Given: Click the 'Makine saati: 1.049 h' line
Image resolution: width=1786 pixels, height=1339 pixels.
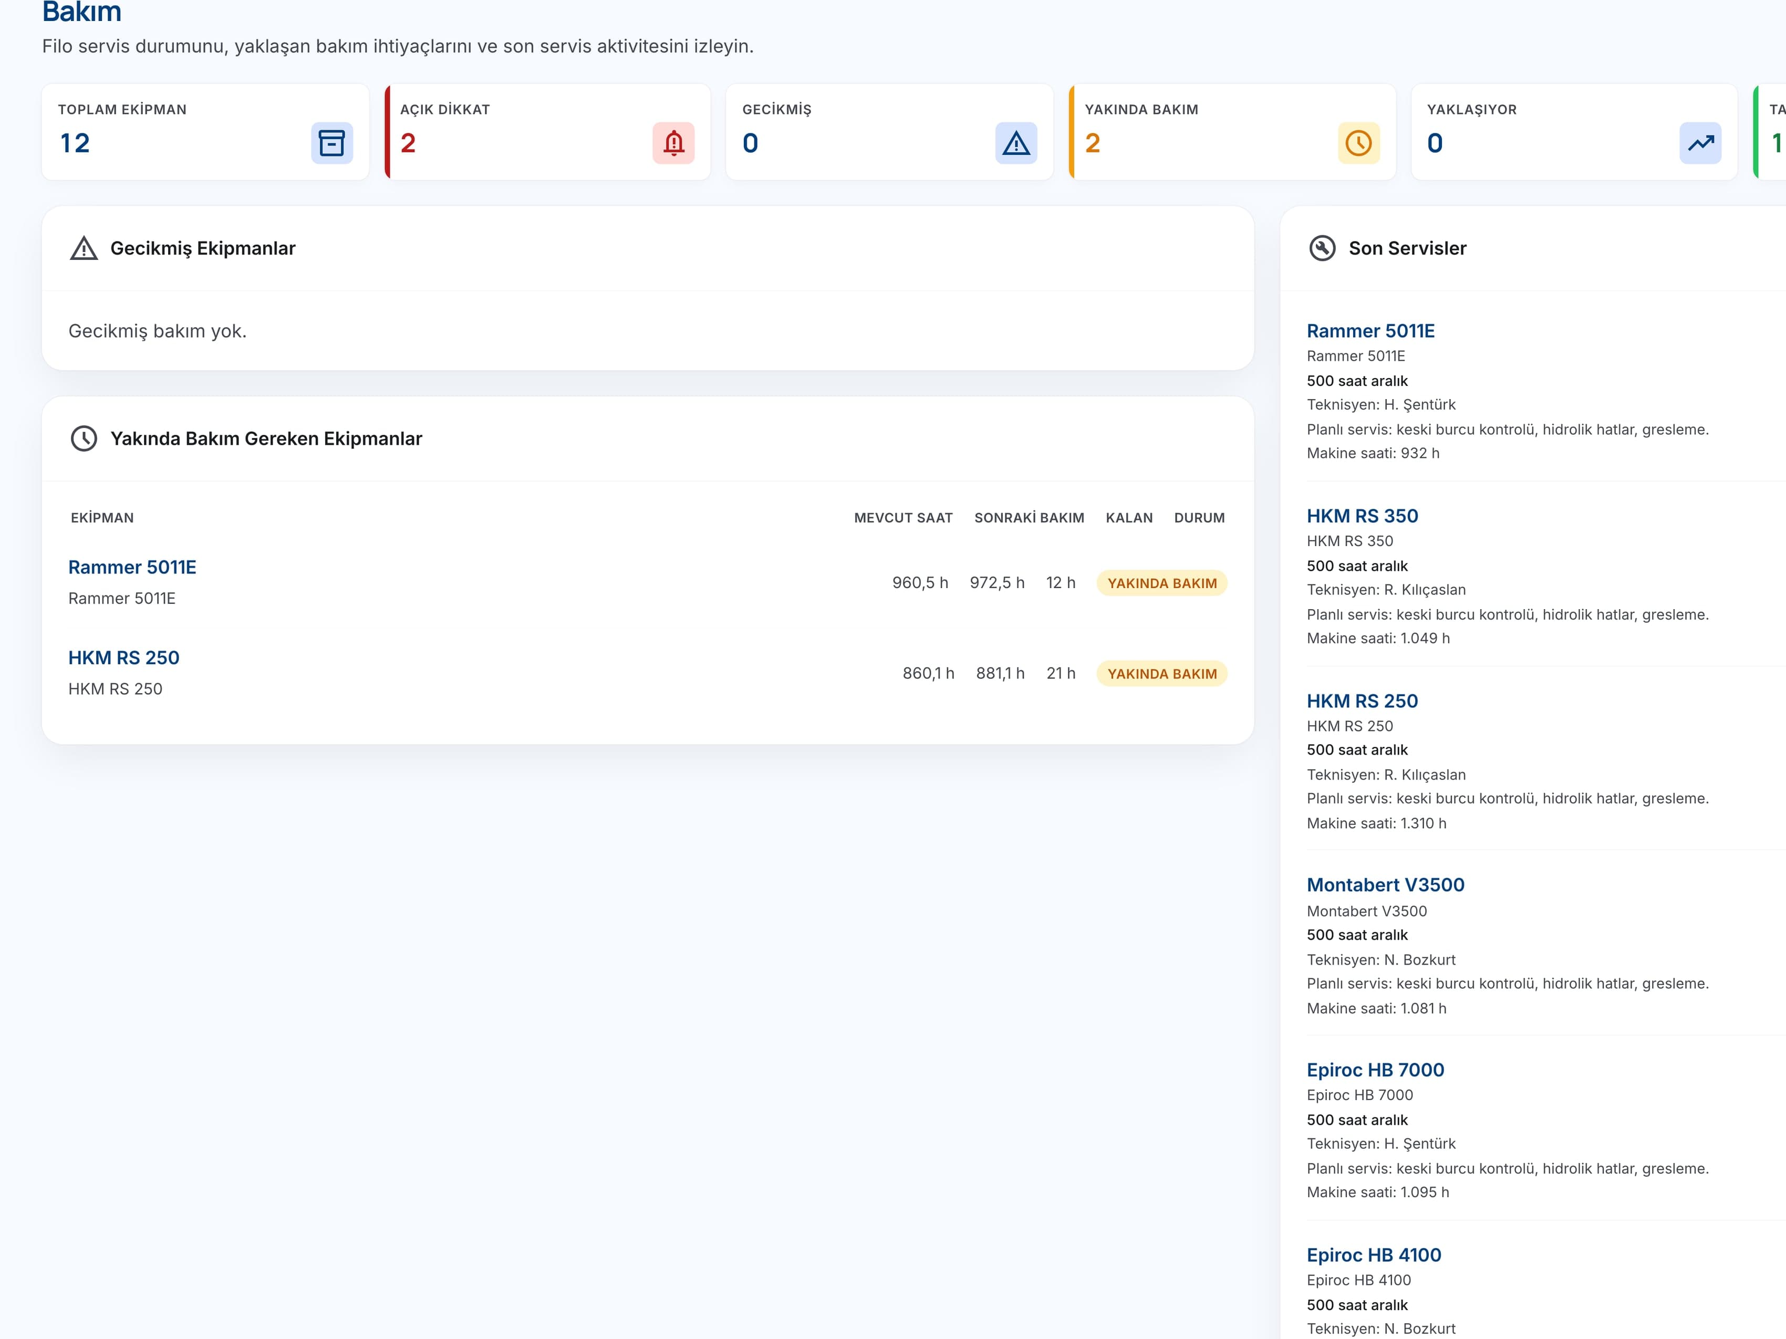Looking at the screenshot, I should coord(1378,637).
